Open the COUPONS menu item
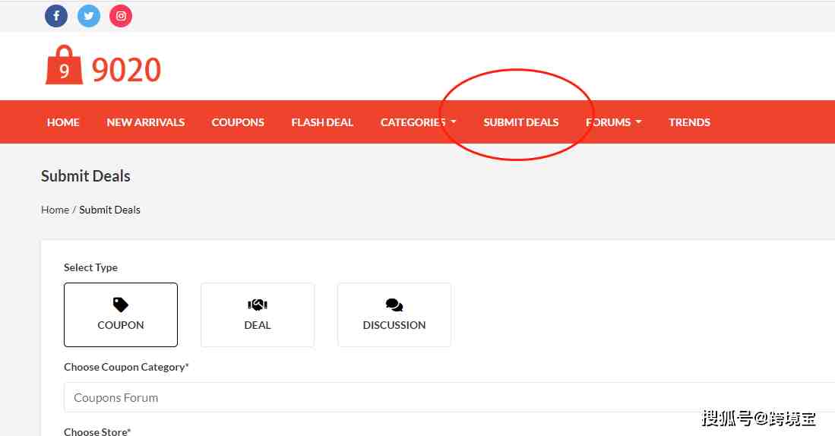835x436 pixels. 238,122
